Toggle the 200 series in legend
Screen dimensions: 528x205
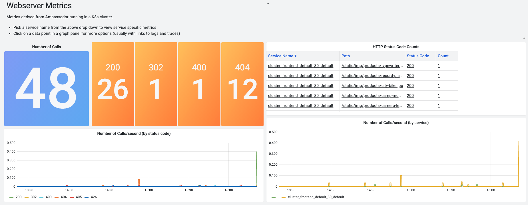(19, 197)
